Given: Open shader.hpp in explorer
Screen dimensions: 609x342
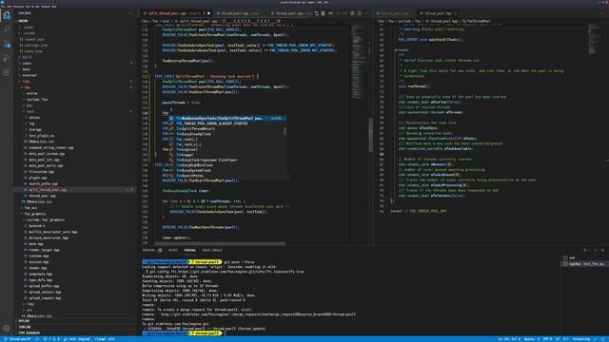Looking at the screenshot, I should pyautogui.click(x=38, y=268).
